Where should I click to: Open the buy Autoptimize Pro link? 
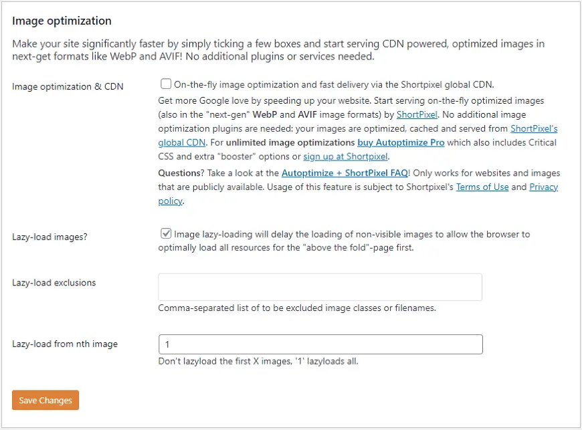point(391,142)
